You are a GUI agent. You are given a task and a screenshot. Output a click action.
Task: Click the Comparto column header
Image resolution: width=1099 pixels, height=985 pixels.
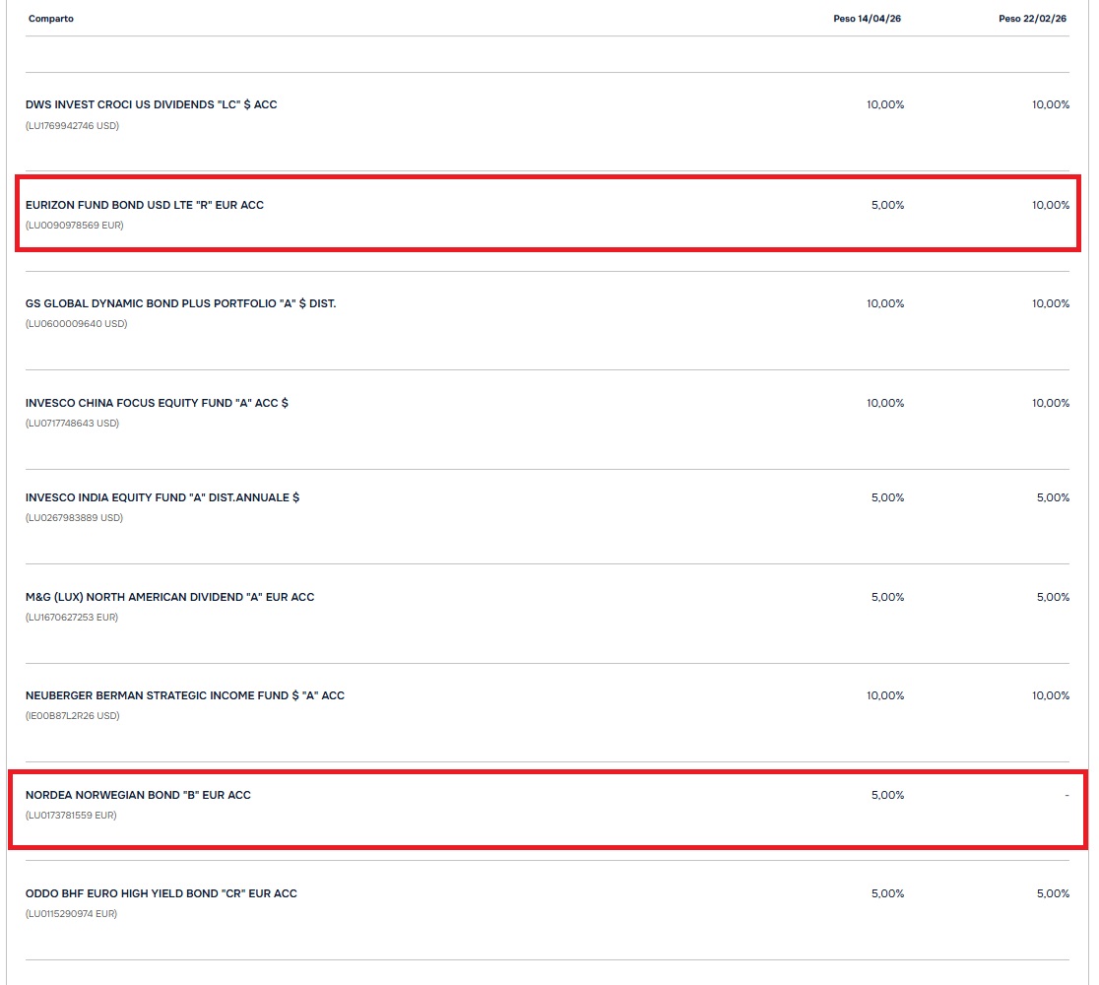[51, 19]
